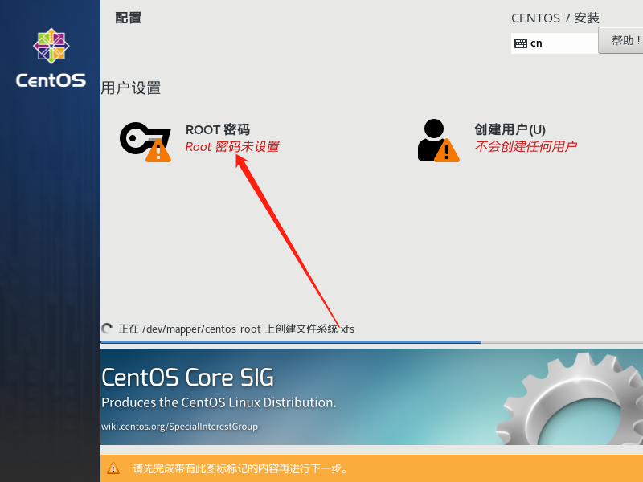Click the '不会创建任何用户' warning text
The image size is (643, 482).
526,146
